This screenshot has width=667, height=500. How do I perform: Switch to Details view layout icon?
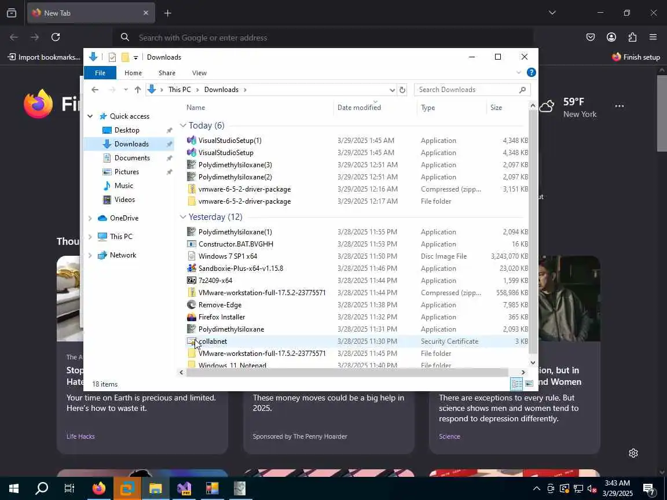516,384
